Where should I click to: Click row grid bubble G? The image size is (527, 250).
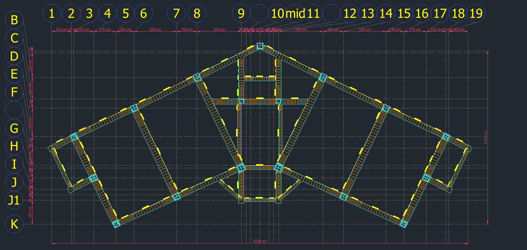click(14, 129)
